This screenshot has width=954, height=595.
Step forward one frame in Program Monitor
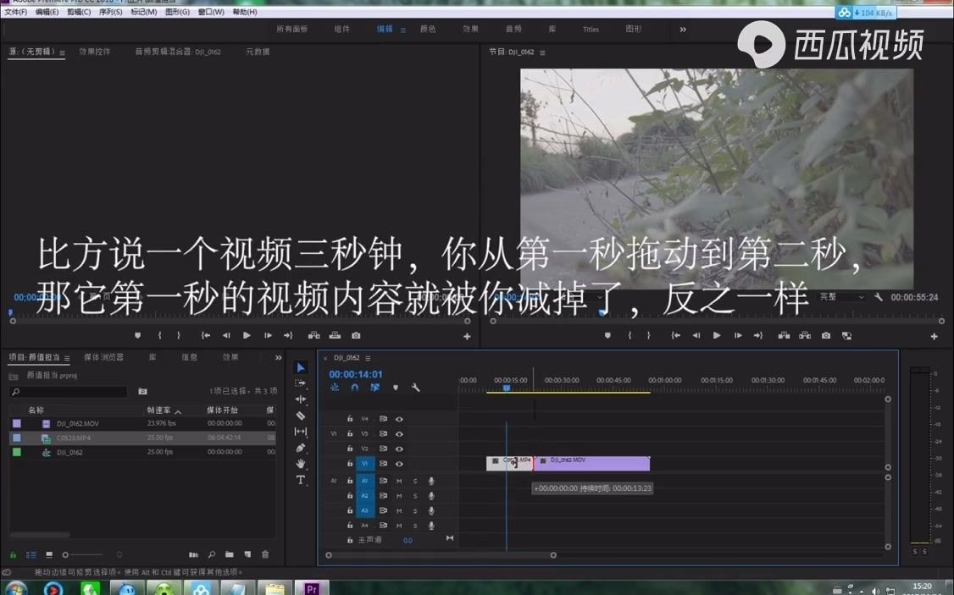pyautogui.click(x=738, y=335)
